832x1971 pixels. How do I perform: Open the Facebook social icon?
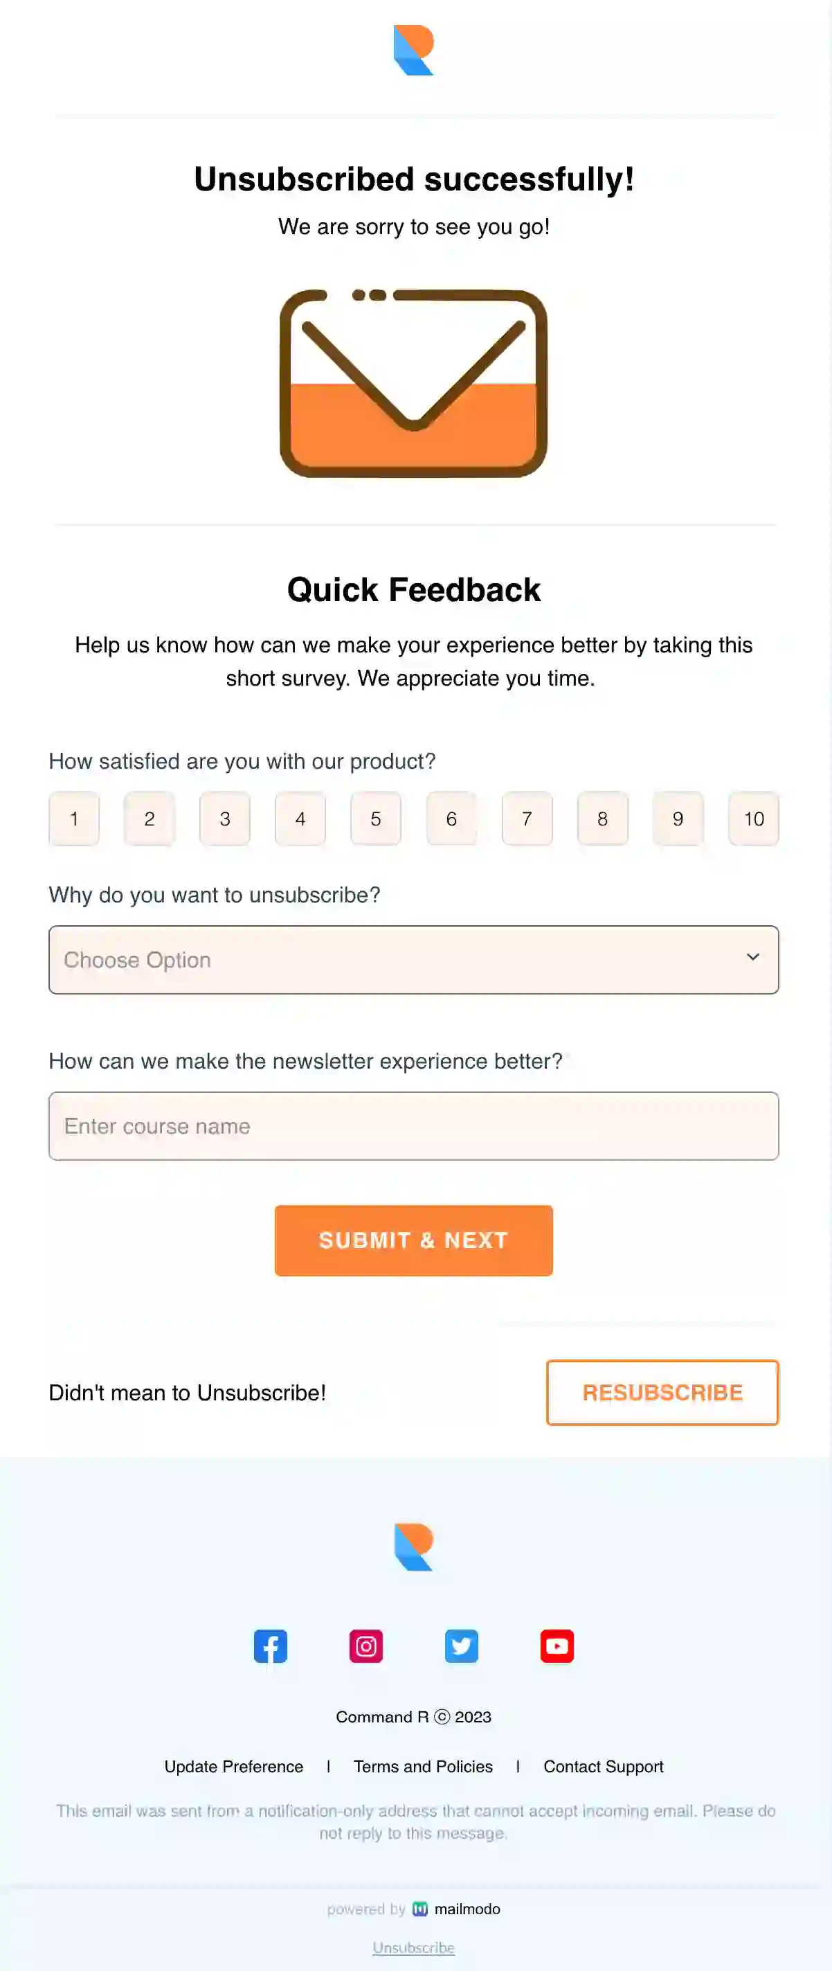click(271, 1647)
